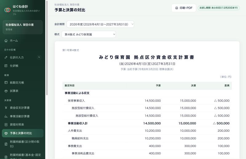Click the 予算:当初予算 budget note line
246x159 pixels.
click(147, 69)
